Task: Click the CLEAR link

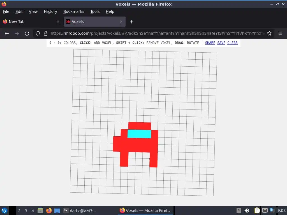Action: (x=232, y=43)
